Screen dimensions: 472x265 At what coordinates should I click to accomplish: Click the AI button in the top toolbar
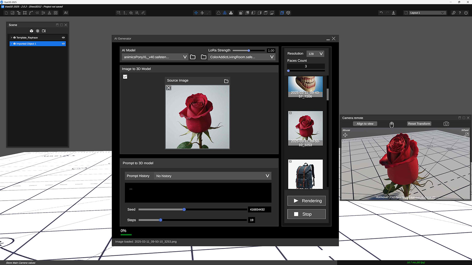pos(66,13)
